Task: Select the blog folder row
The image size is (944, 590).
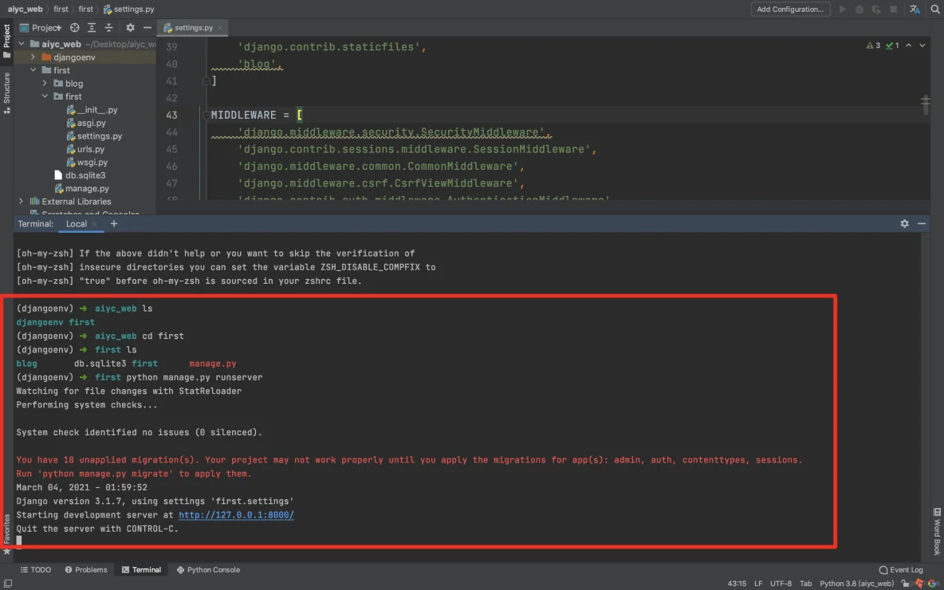Action: coord(85,83)
